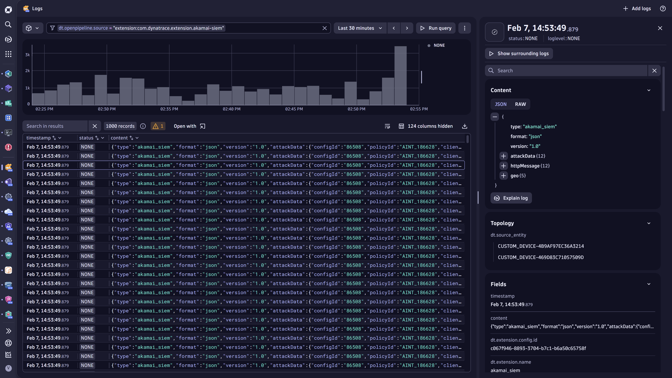Close the log details panel

(x=660, y=28)
